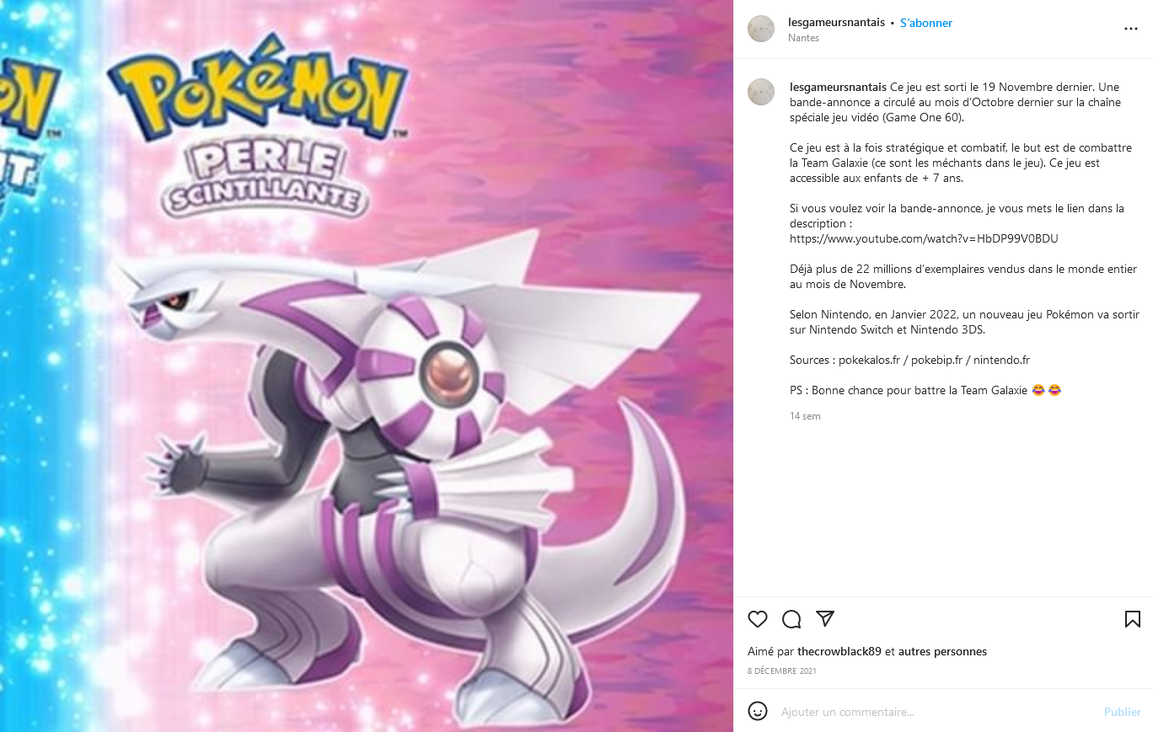1153x732 pixels.
Task: Open the 8 DÉCEMBRE 2021 date link
Action: click(782, 671)
